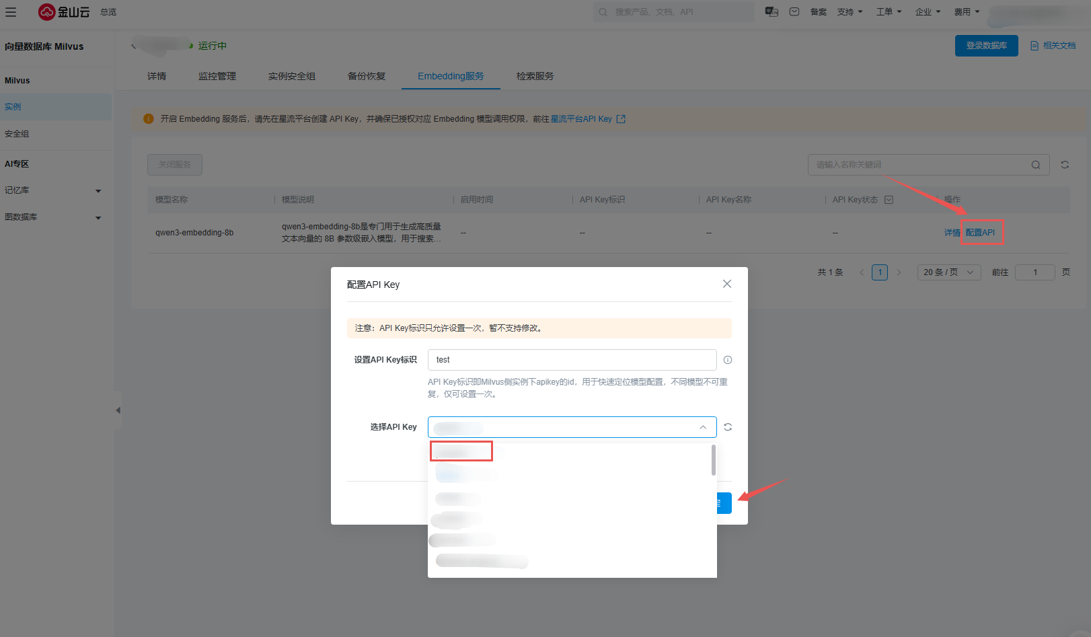The height and width of the screenshot is (637, 1091).
Task: Open the 20条/页 page size dropdown
Action: 949,272
